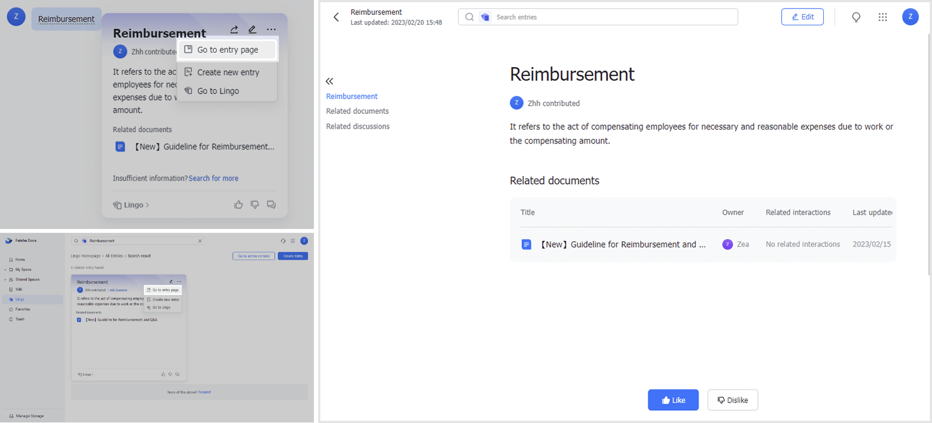The image size is (932, 423).
Task: Click the Search for more link
Action: click(x=213, y=178)
